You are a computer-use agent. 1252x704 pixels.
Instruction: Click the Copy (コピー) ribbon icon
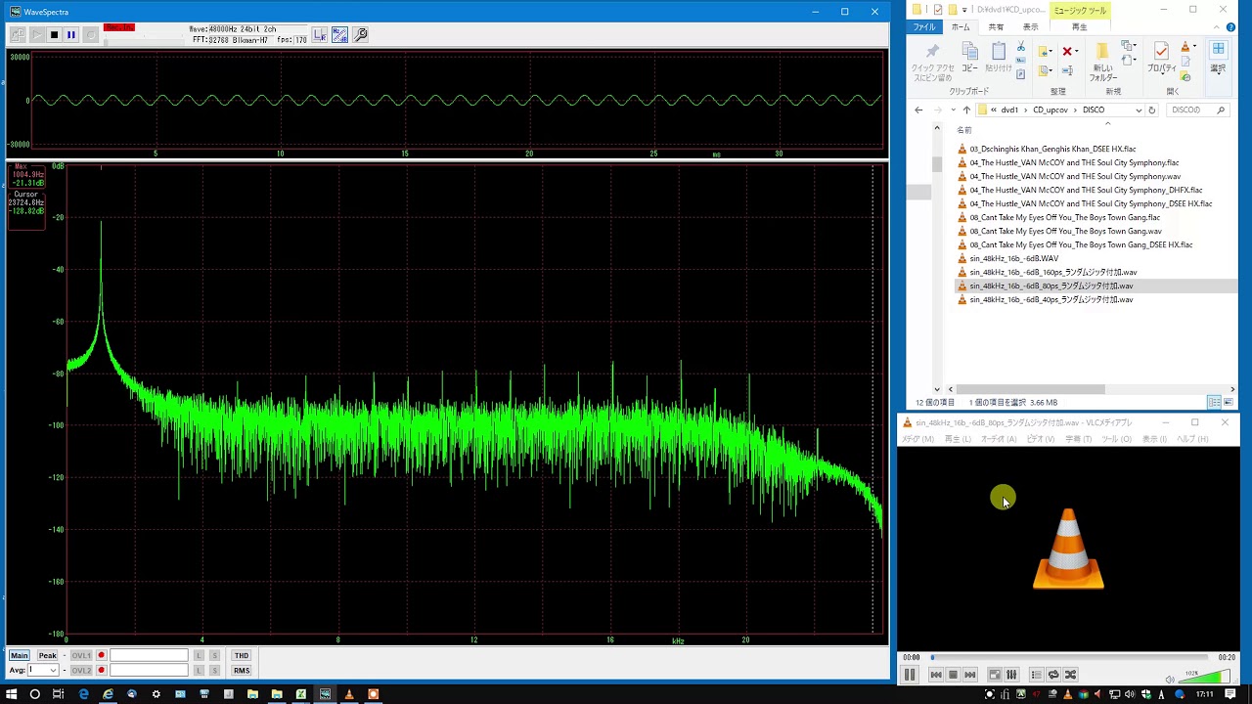(x=969, y=58)
